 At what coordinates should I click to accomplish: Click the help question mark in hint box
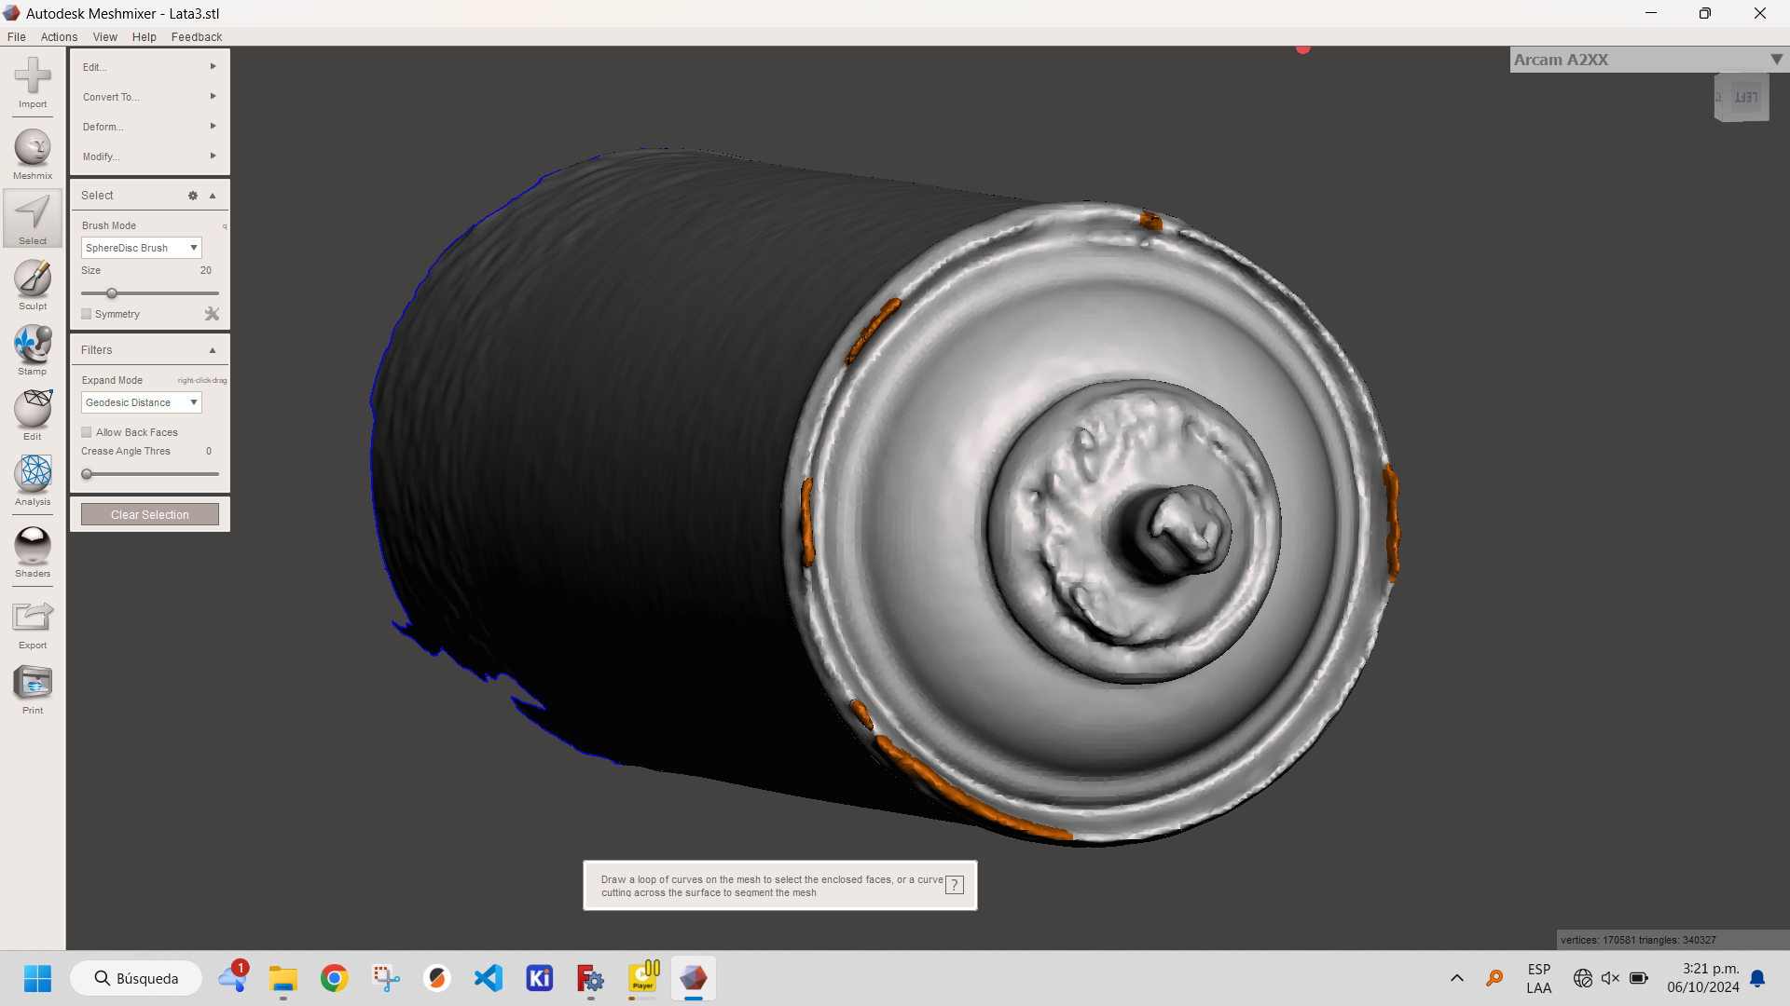[955, 885]
